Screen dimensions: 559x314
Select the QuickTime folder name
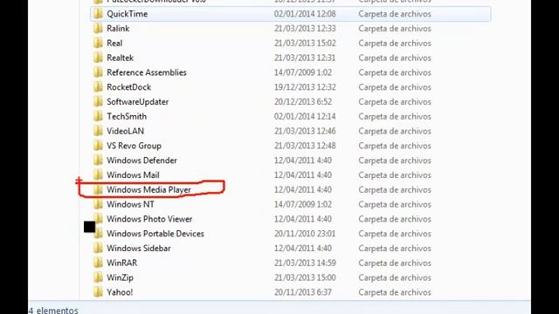tap(128, 14)
